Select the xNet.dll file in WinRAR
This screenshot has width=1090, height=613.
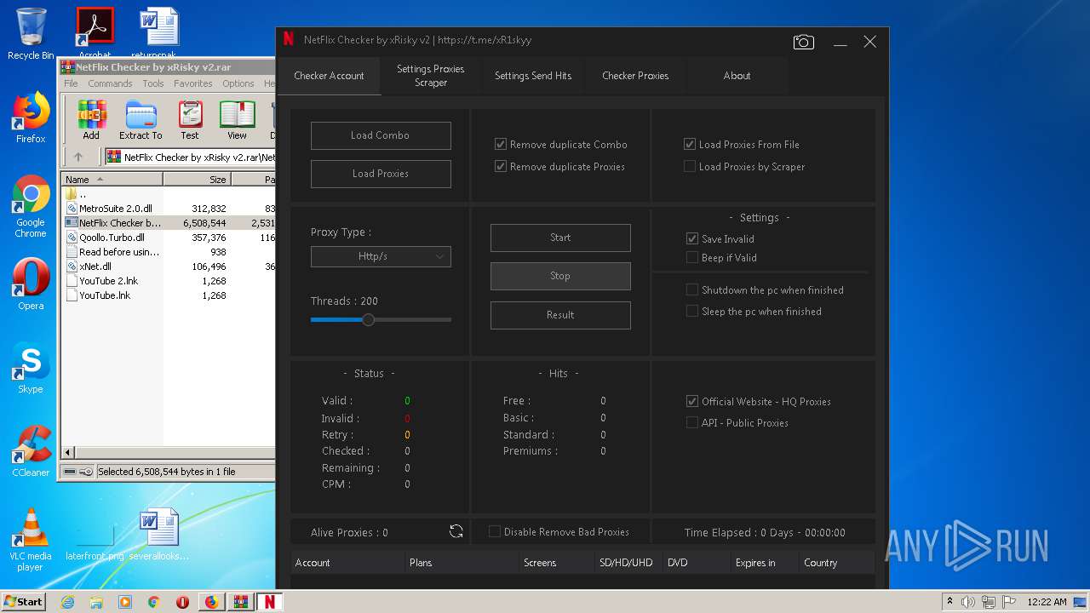pyautogui.click(x=95, y=266)
